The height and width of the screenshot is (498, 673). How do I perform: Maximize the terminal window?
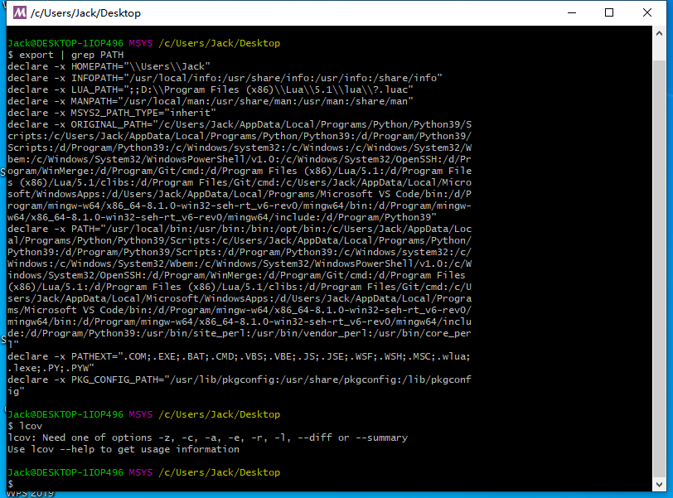tap(611, 12)
